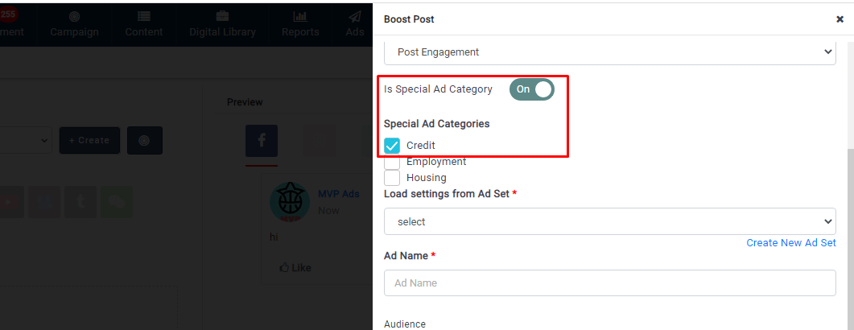Viewport: 854px width, 330px height.
Task: Check the Employment category checkbox
Action: 392,162
